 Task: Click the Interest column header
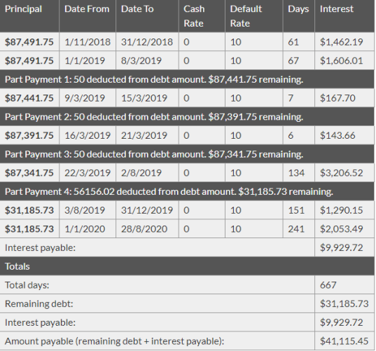(x=344, y=16)
